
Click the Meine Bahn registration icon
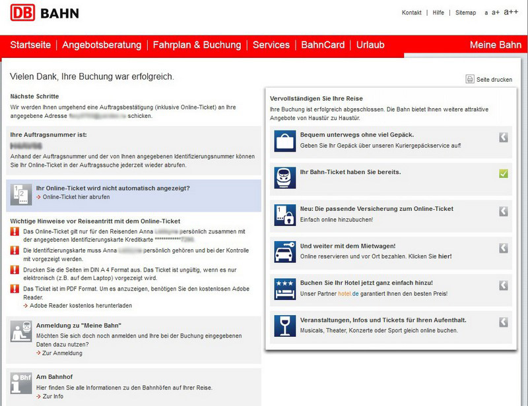point(21,332)
